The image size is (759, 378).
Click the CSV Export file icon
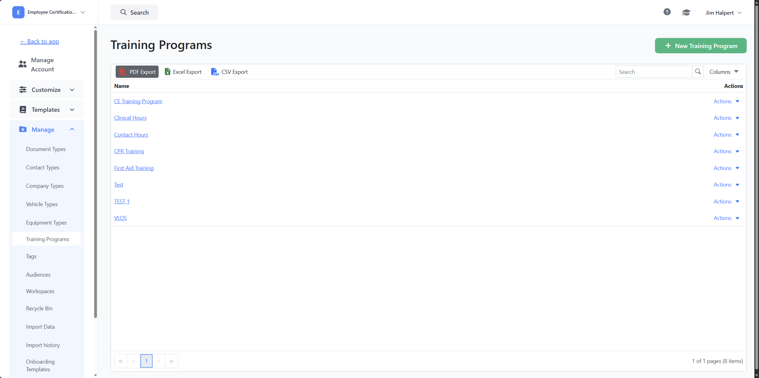214,72
